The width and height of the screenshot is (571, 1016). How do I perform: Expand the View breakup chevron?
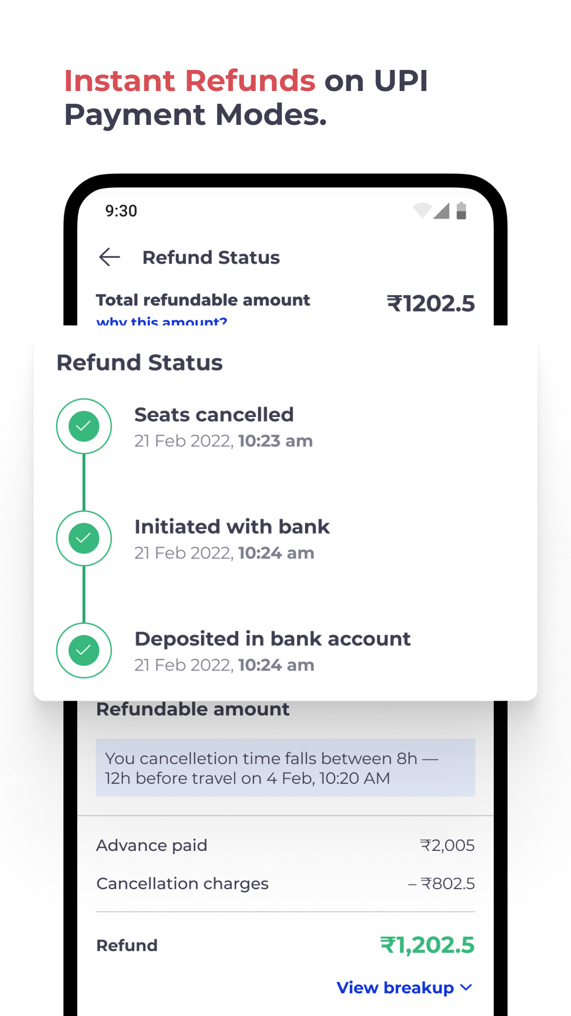point(466,987)
